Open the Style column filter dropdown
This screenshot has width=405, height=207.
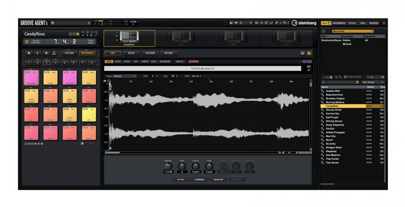click(331, 36)
